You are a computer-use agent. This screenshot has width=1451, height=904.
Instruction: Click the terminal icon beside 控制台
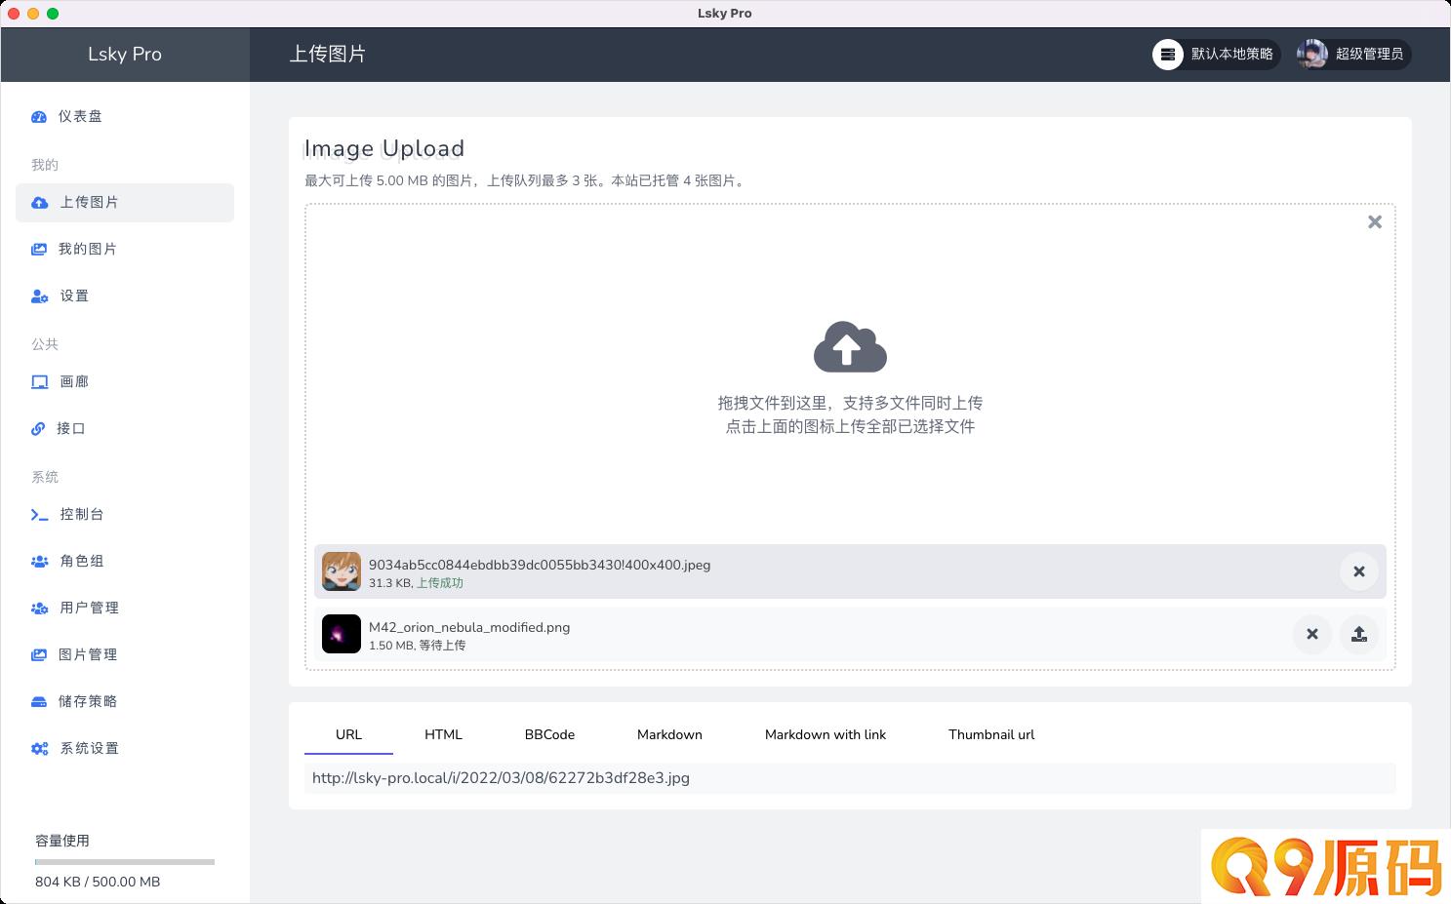tap(40, 515)
